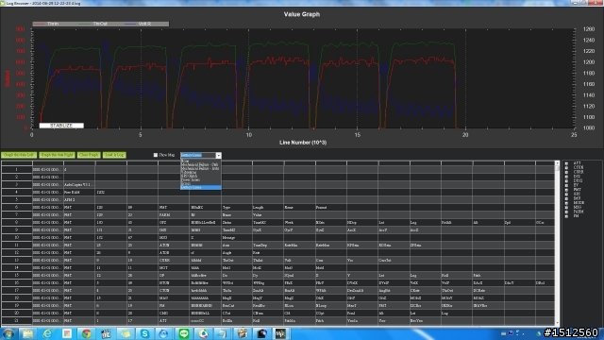Check the ATT message type checkbox
Viewport: 604px width, 340px height.
[566, 163]
